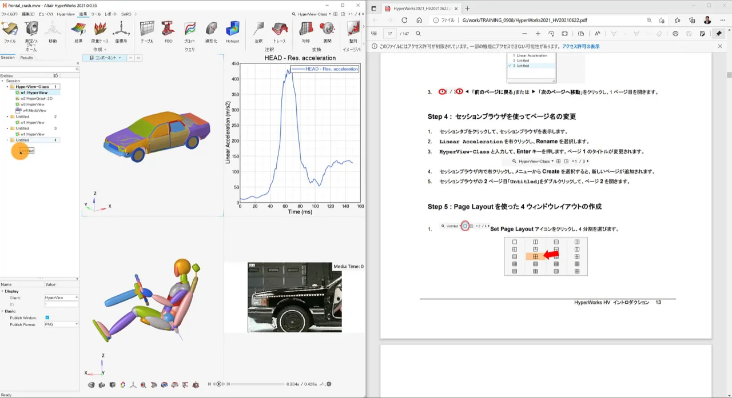
Task: Search inside the PDF with magnifier icon
Action: 418,34
